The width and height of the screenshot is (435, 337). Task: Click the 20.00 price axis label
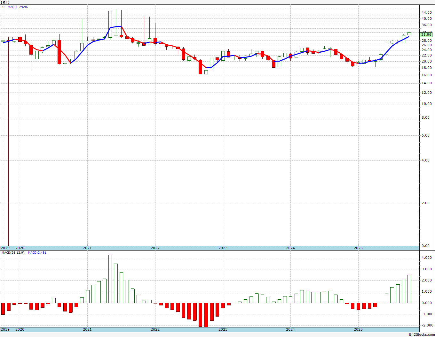click(426, 61)
